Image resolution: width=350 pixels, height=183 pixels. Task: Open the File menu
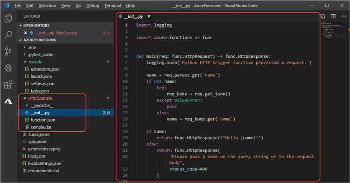(x=18, y=6)
